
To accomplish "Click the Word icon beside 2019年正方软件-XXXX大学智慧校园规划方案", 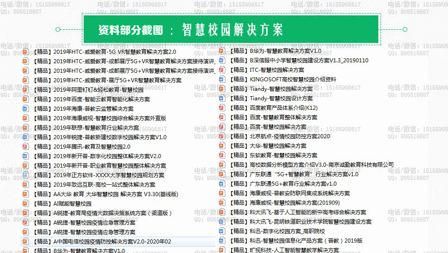I will click(x=25, y=175).
